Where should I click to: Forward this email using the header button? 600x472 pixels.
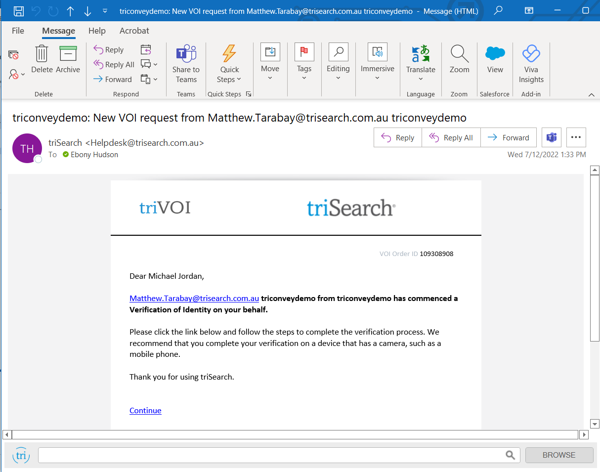pos(509,137)
